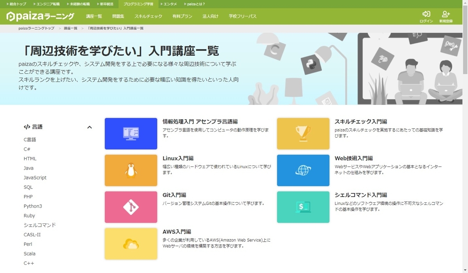
Task: Select PHP in language list
Action: (28, 197)
